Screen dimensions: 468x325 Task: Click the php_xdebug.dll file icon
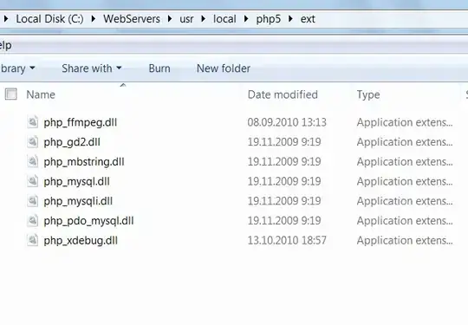point(33,240)
